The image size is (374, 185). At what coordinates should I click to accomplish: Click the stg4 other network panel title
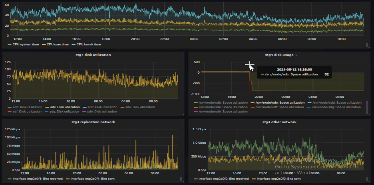(x=279, y=122)
